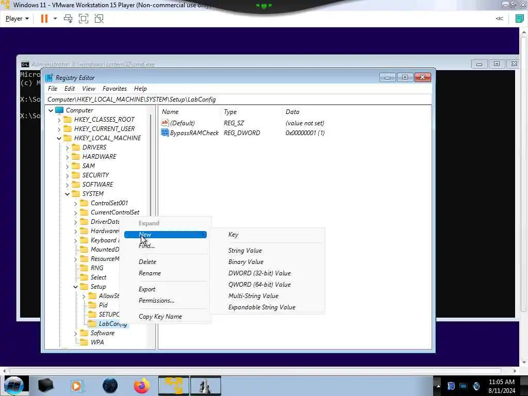Select the ControlSet001 folder icon
The image size is (528, 396).
(x=84, y=203)
